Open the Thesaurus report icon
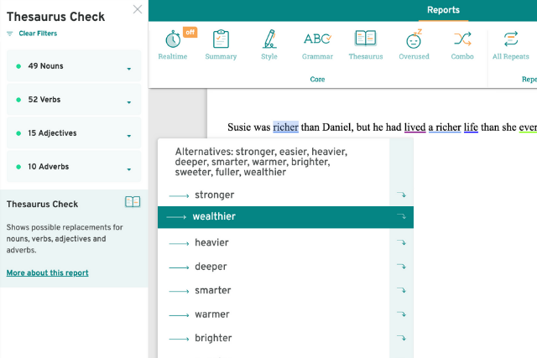The height and width of the screenshot is (358, 537). tap(366, 38)
